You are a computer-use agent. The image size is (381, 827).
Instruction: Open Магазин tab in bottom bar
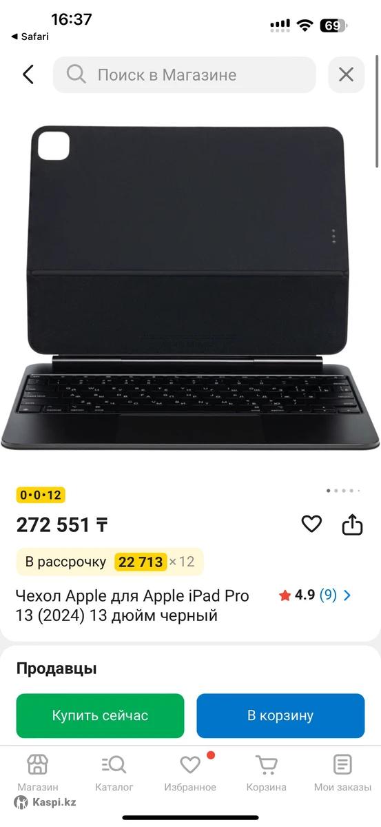tap(38, 773)
